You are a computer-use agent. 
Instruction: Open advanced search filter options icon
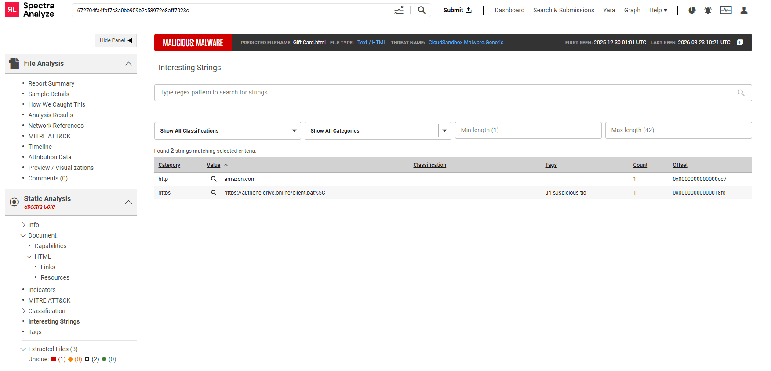(x=399, y=10)
